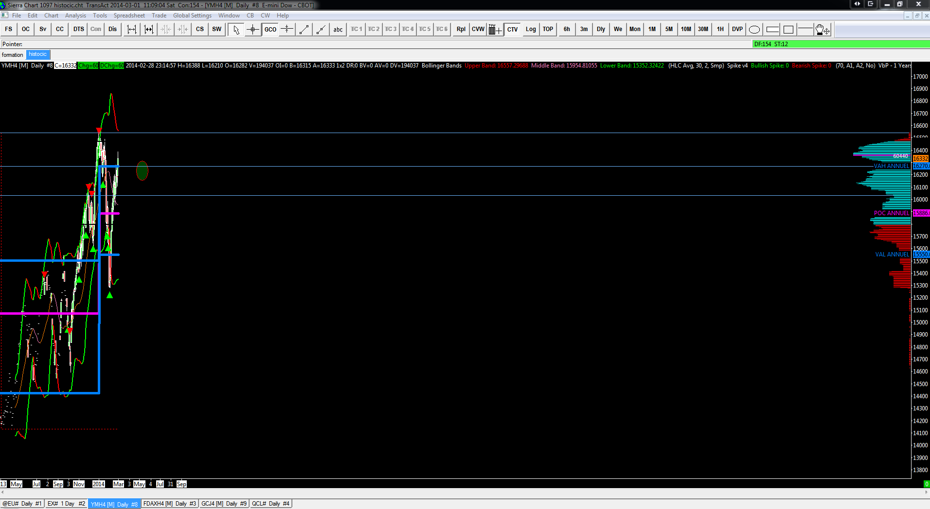
Task: Set timeframe to 6h
Action: click(567, 29)
